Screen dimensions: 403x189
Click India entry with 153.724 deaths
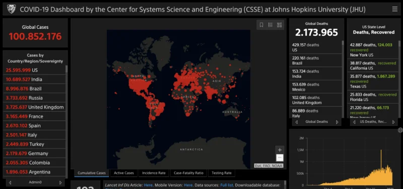[315, 74]
